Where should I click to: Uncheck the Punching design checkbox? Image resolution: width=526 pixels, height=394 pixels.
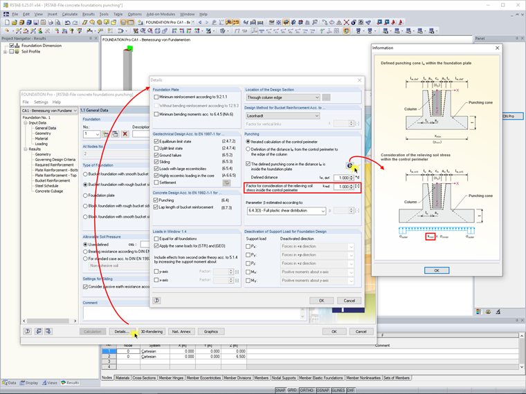[x=157, y=200]
